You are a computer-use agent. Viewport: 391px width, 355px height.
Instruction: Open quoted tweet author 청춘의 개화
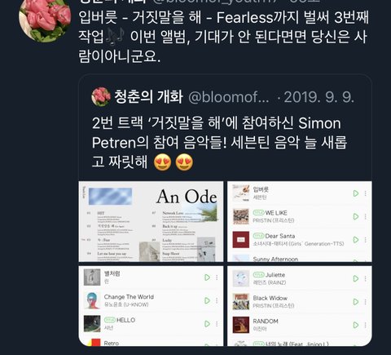[148, 96]
